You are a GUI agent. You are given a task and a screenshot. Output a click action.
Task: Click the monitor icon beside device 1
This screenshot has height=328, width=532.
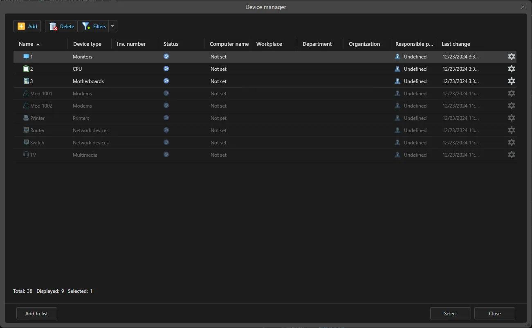pyautogui.click(x=26, y=56)
